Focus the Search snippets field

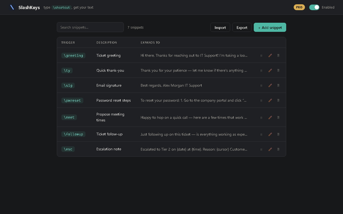pyautogui.click(x=90, y=27)
